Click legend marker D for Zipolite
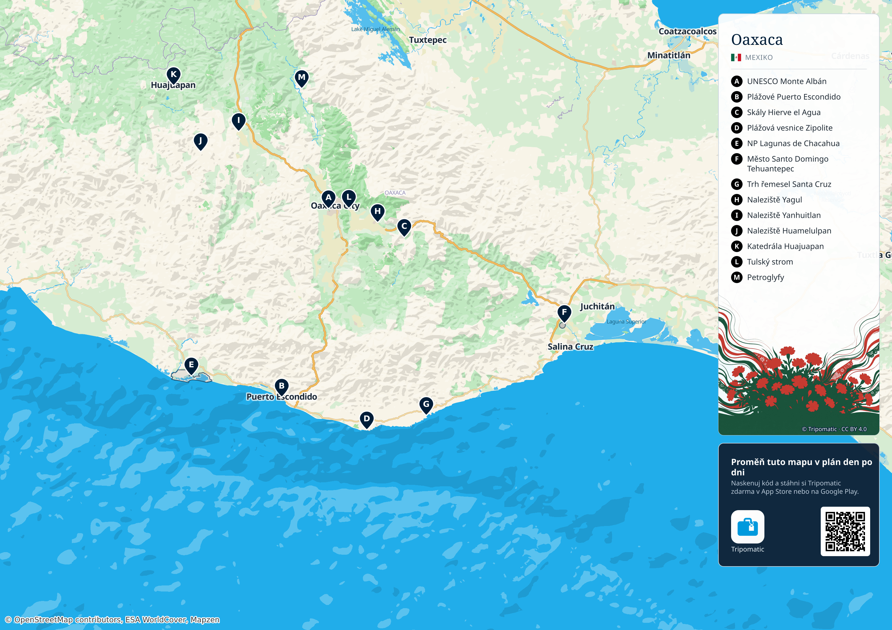The image size is (892, 630). [x=737, y=128]
